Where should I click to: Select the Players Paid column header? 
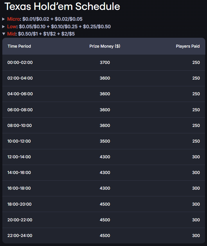tap(188, 46)
